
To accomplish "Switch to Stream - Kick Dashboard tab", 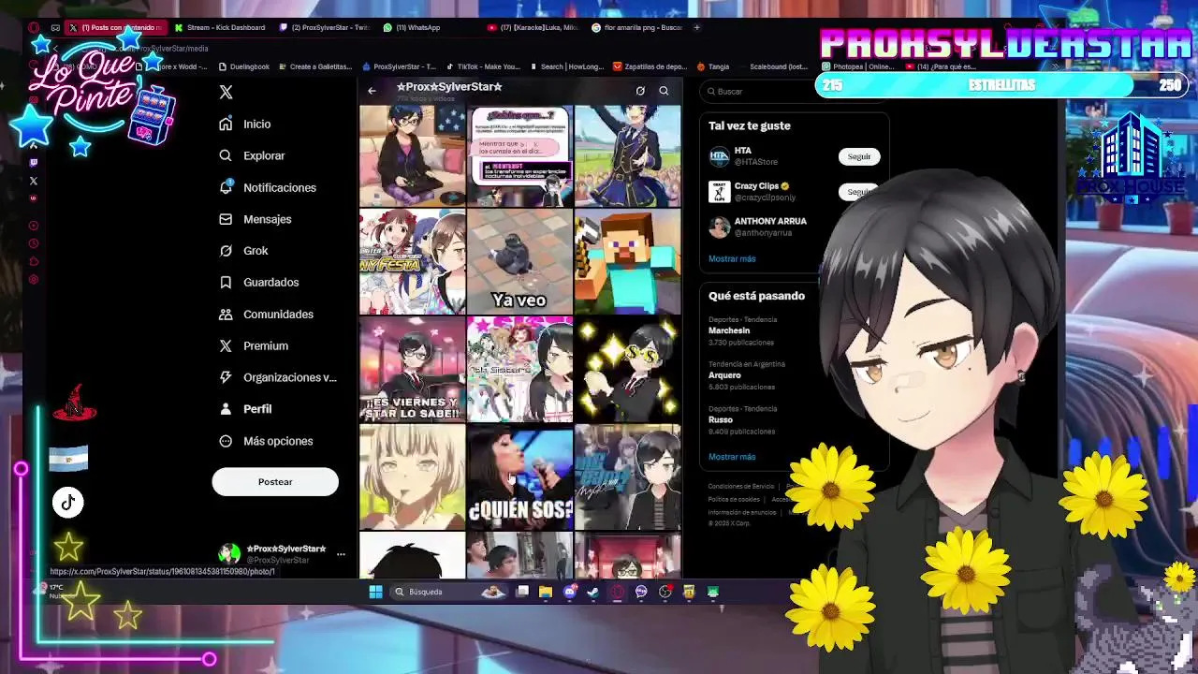I will [221, 27].
